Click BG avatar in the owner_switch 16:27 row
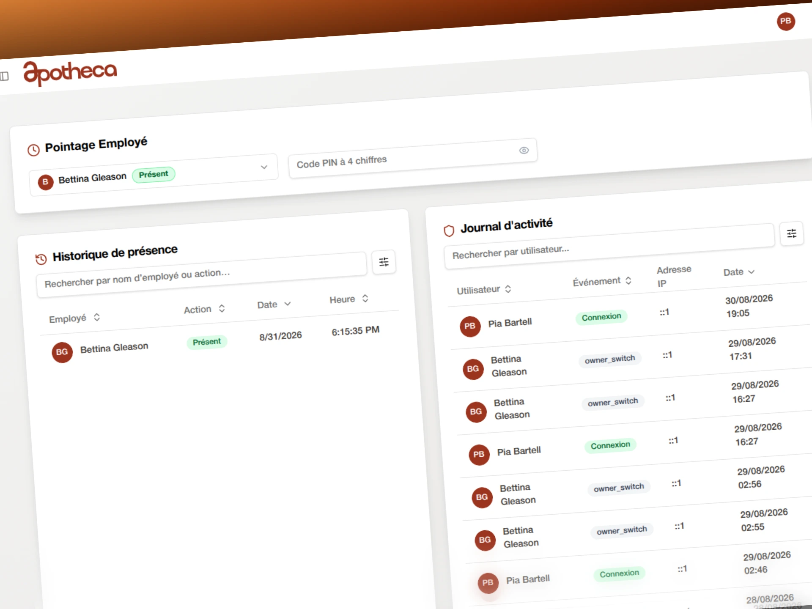The width and height of the screenshot is (812, 609). [x=476, y=412]
